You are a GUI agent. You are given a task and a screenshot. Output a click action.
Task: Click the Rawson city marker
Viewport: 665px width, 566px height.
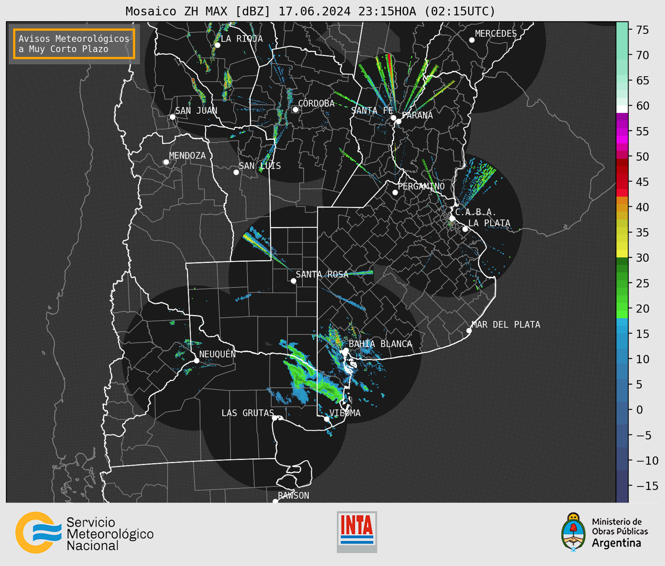click(275, 501)
